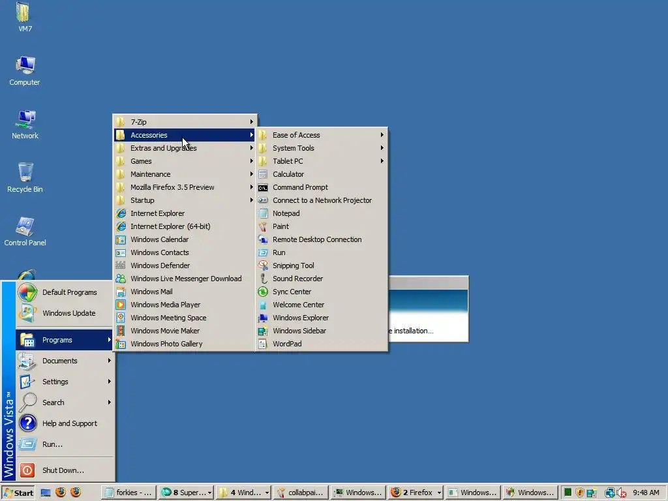Expand the Settings submenu arrow
This screenshot has width=668, height=501.
click(109, 381)
